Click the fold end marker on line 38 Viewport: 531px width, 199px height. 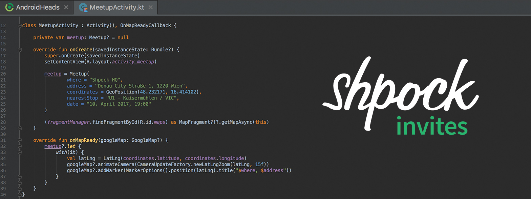pos(20,182)
